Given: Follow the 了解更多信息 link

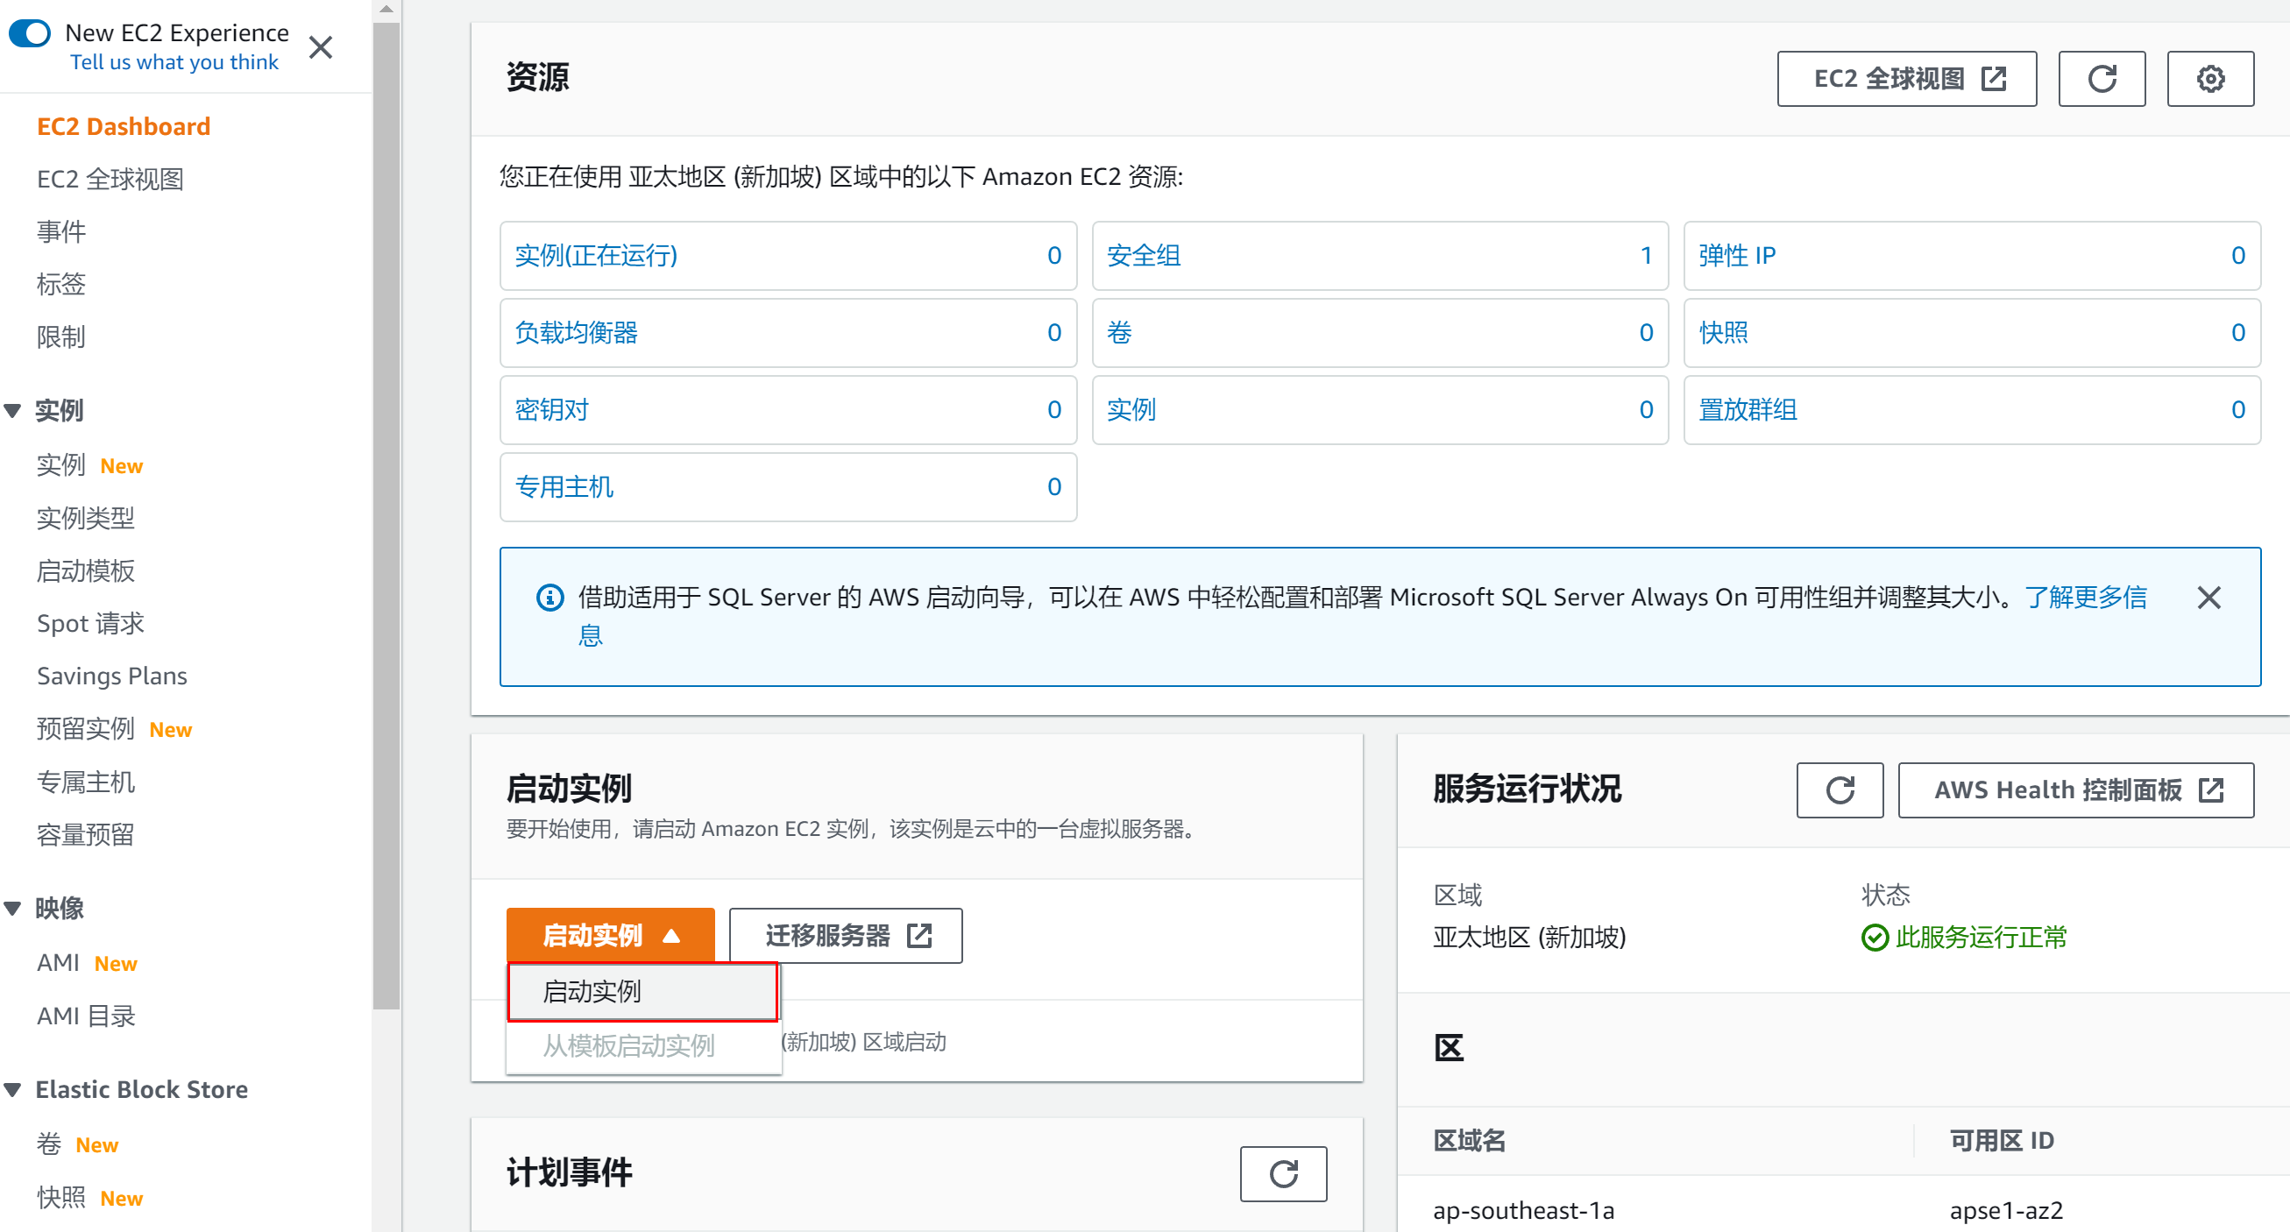Looking at the screenshot, I should point(2086,598).
